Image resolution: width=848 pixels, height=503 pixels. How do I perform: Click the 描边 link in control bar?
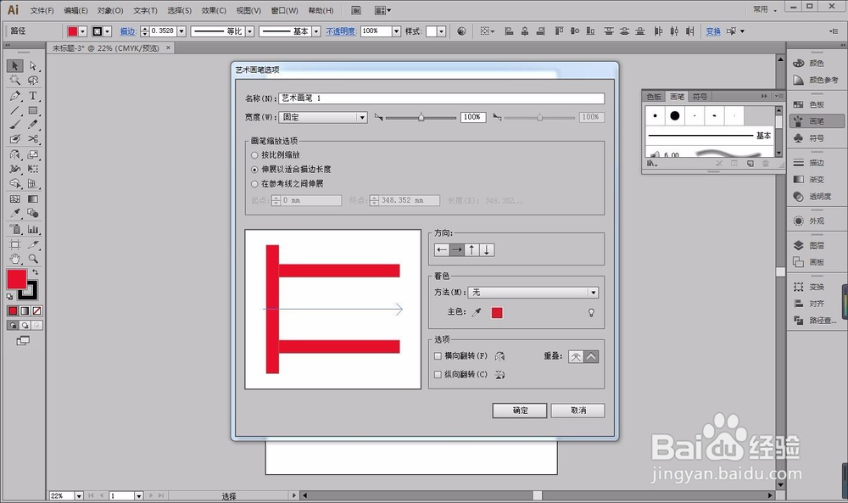tap(128, 31)
